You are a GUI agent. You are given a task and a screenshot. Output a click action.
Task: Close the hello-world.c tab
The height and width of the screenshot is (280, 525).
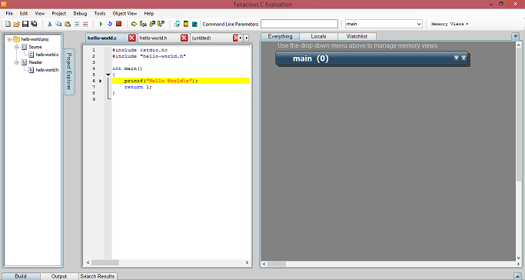pyautogui.click(x=132, y=38)
